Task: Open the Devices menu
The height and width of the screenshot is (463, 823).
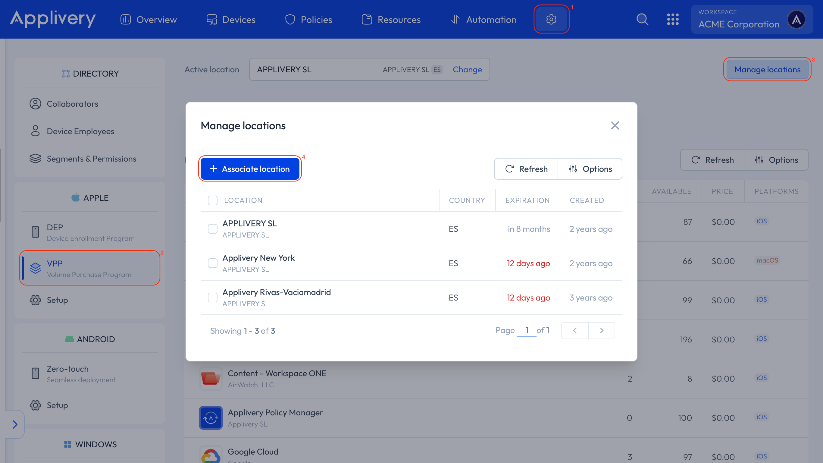Action: [231, 20]
